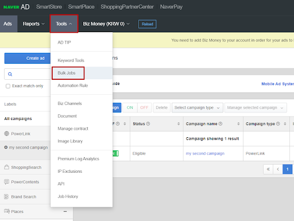Click the Delete button
This screenshot has height=221, width=294.
(x=161, y=107)
